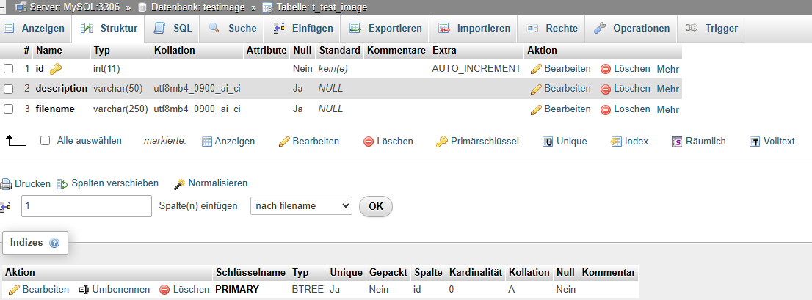The image size is (812, 300).
Task: Click the Unique index icon
Action: tap(548, 142)
